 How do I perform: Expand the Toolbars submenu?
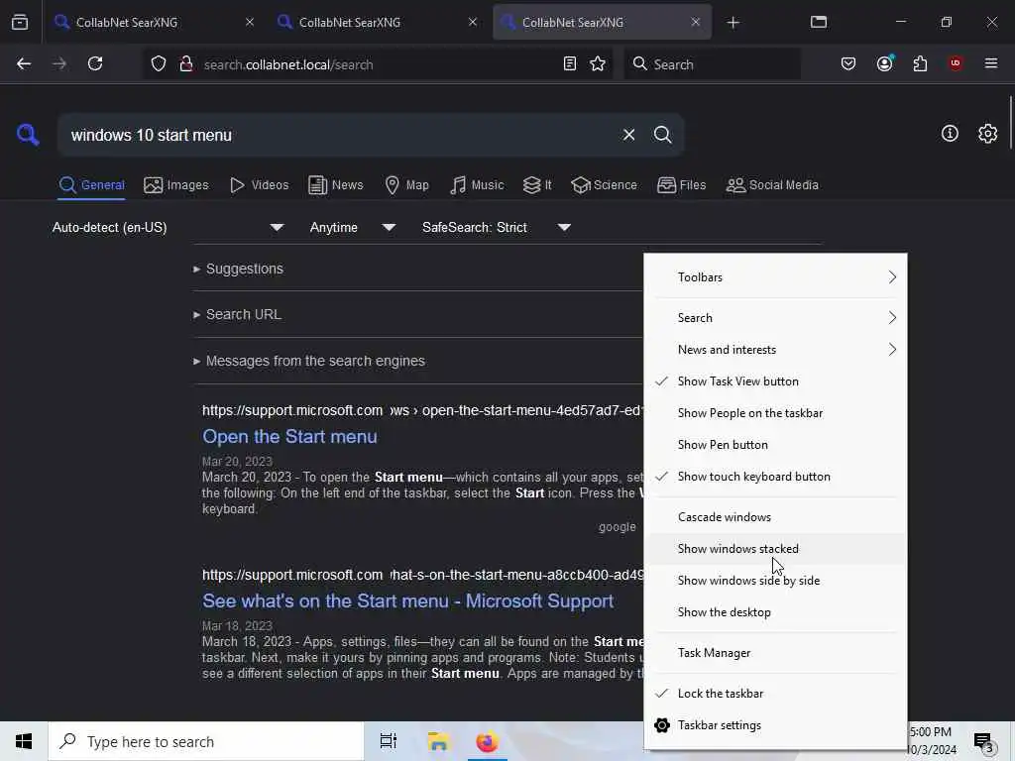click(x=775, y=277)
